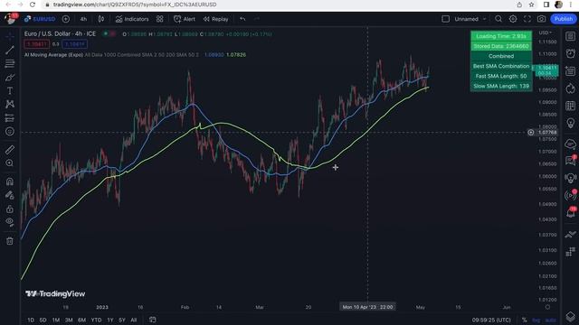Select the Text annotation tool
This screenshot has width=579, height=325.
(10, 90)
